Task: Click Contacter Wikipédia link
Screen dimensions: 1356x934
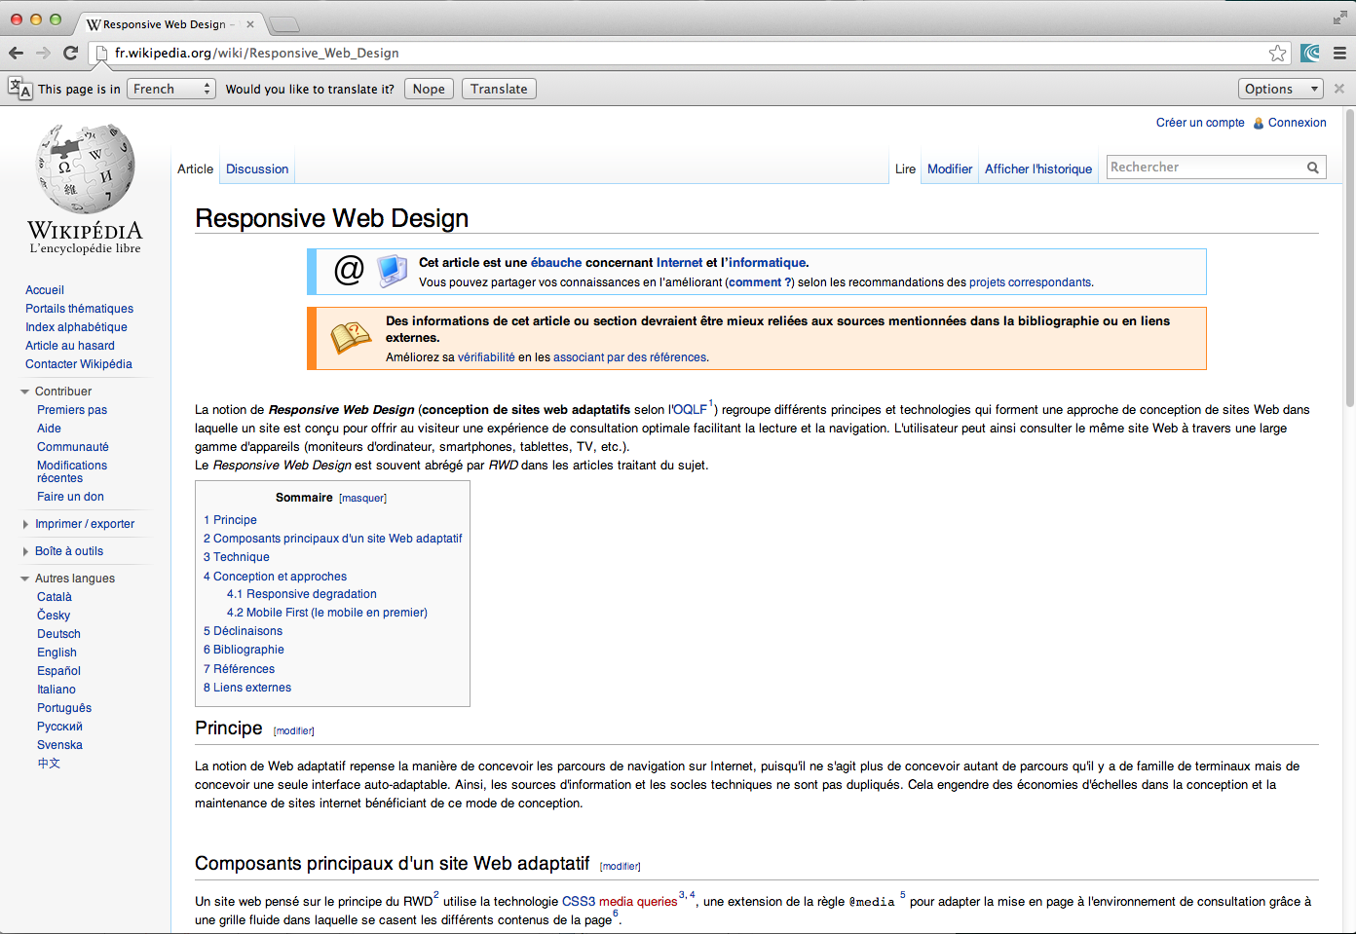Action: click(79, 364)
